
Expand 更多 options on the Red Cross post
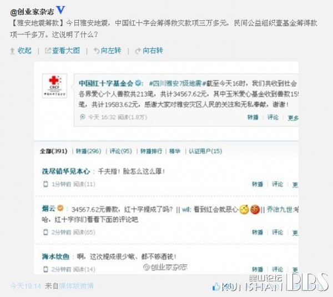(293, 118)
